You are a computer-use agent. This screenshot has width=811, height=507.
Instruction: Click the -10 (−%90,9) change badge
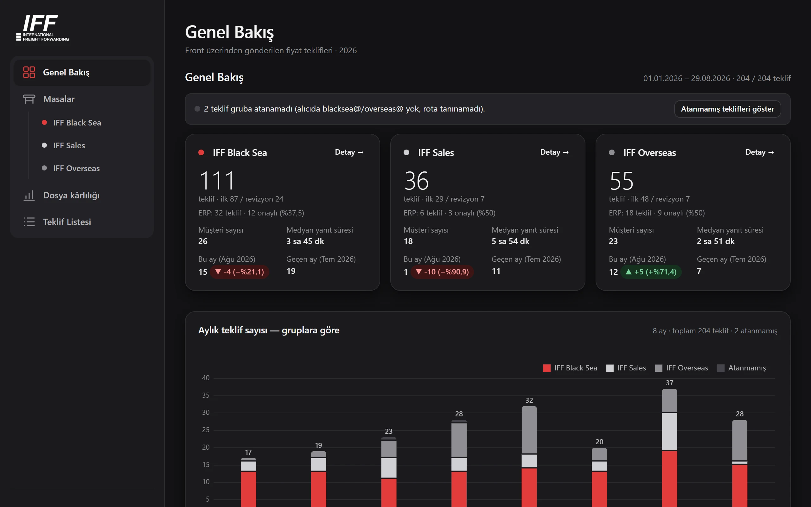point(442,272)
